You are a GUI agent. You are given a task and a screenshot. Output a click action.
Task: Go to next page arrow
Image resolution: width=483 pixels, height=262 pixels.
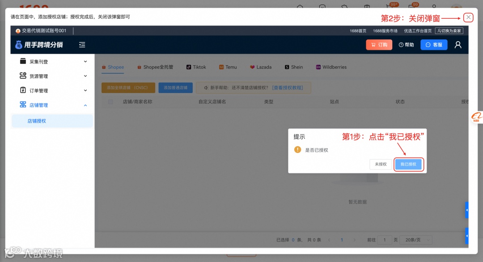354,240
